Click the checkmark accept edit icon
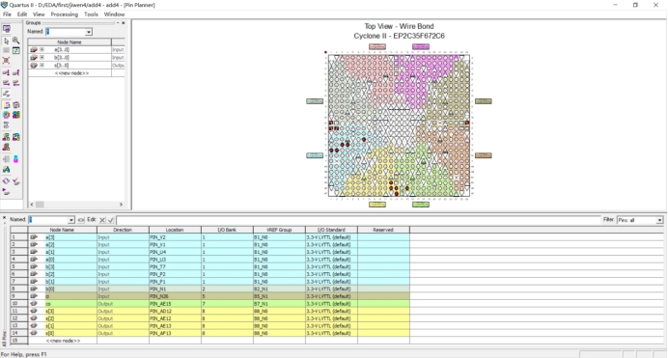The height and width of the screenshot is (358, 668). [111, 220]
